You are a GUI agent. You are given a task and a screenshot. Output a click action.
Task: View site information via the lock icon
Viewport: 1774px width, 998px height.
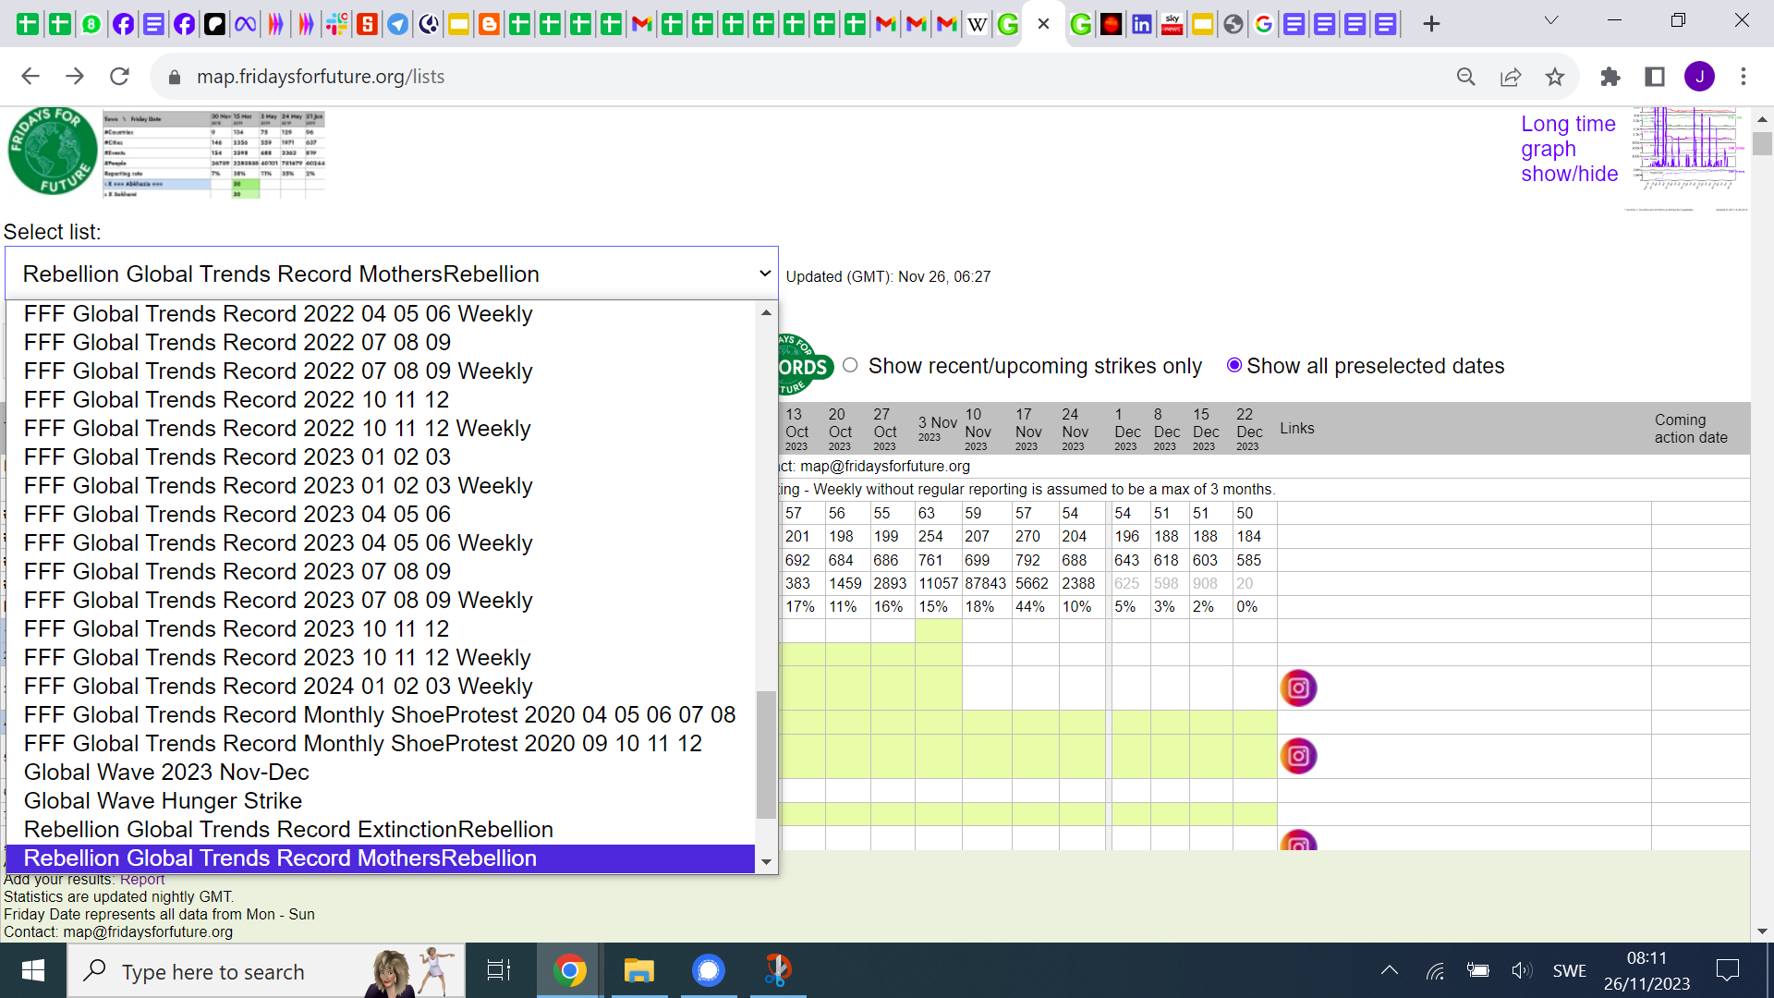click(175, 78)
